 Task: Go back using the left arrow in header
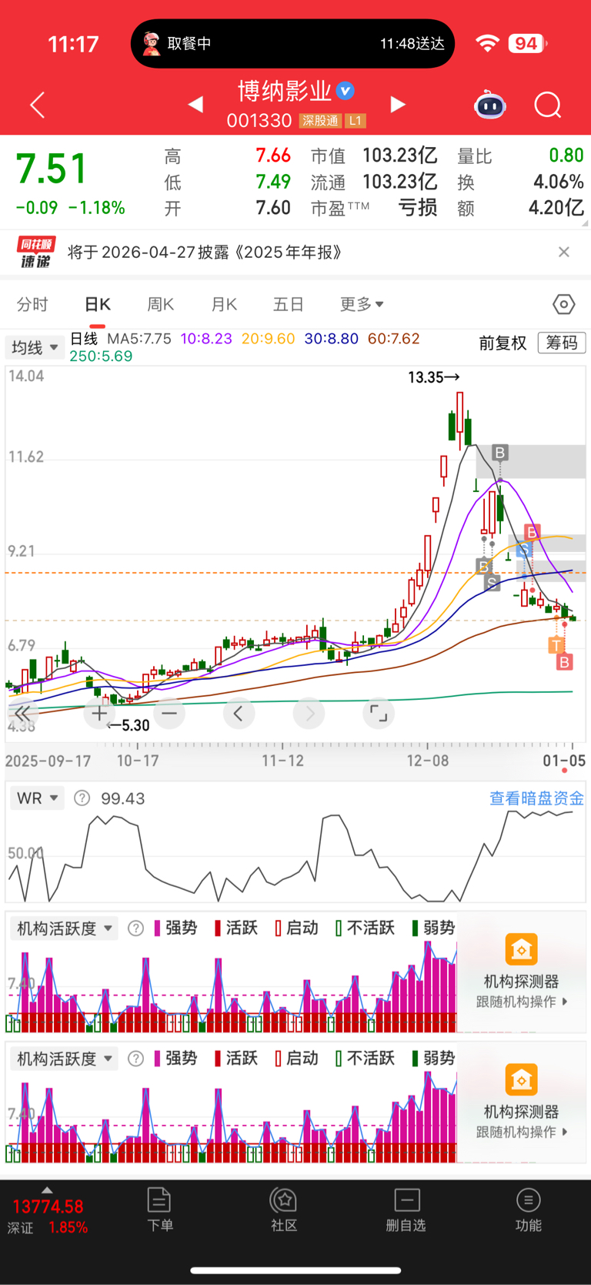point(37,105)
